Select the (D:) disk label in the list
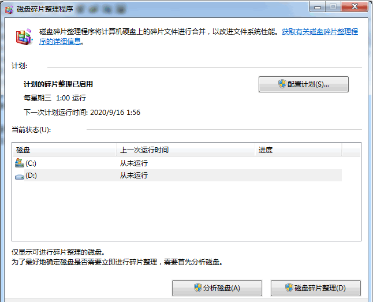Image resolution: width=373 pixels, height=302 pixels. coord(31,175)
